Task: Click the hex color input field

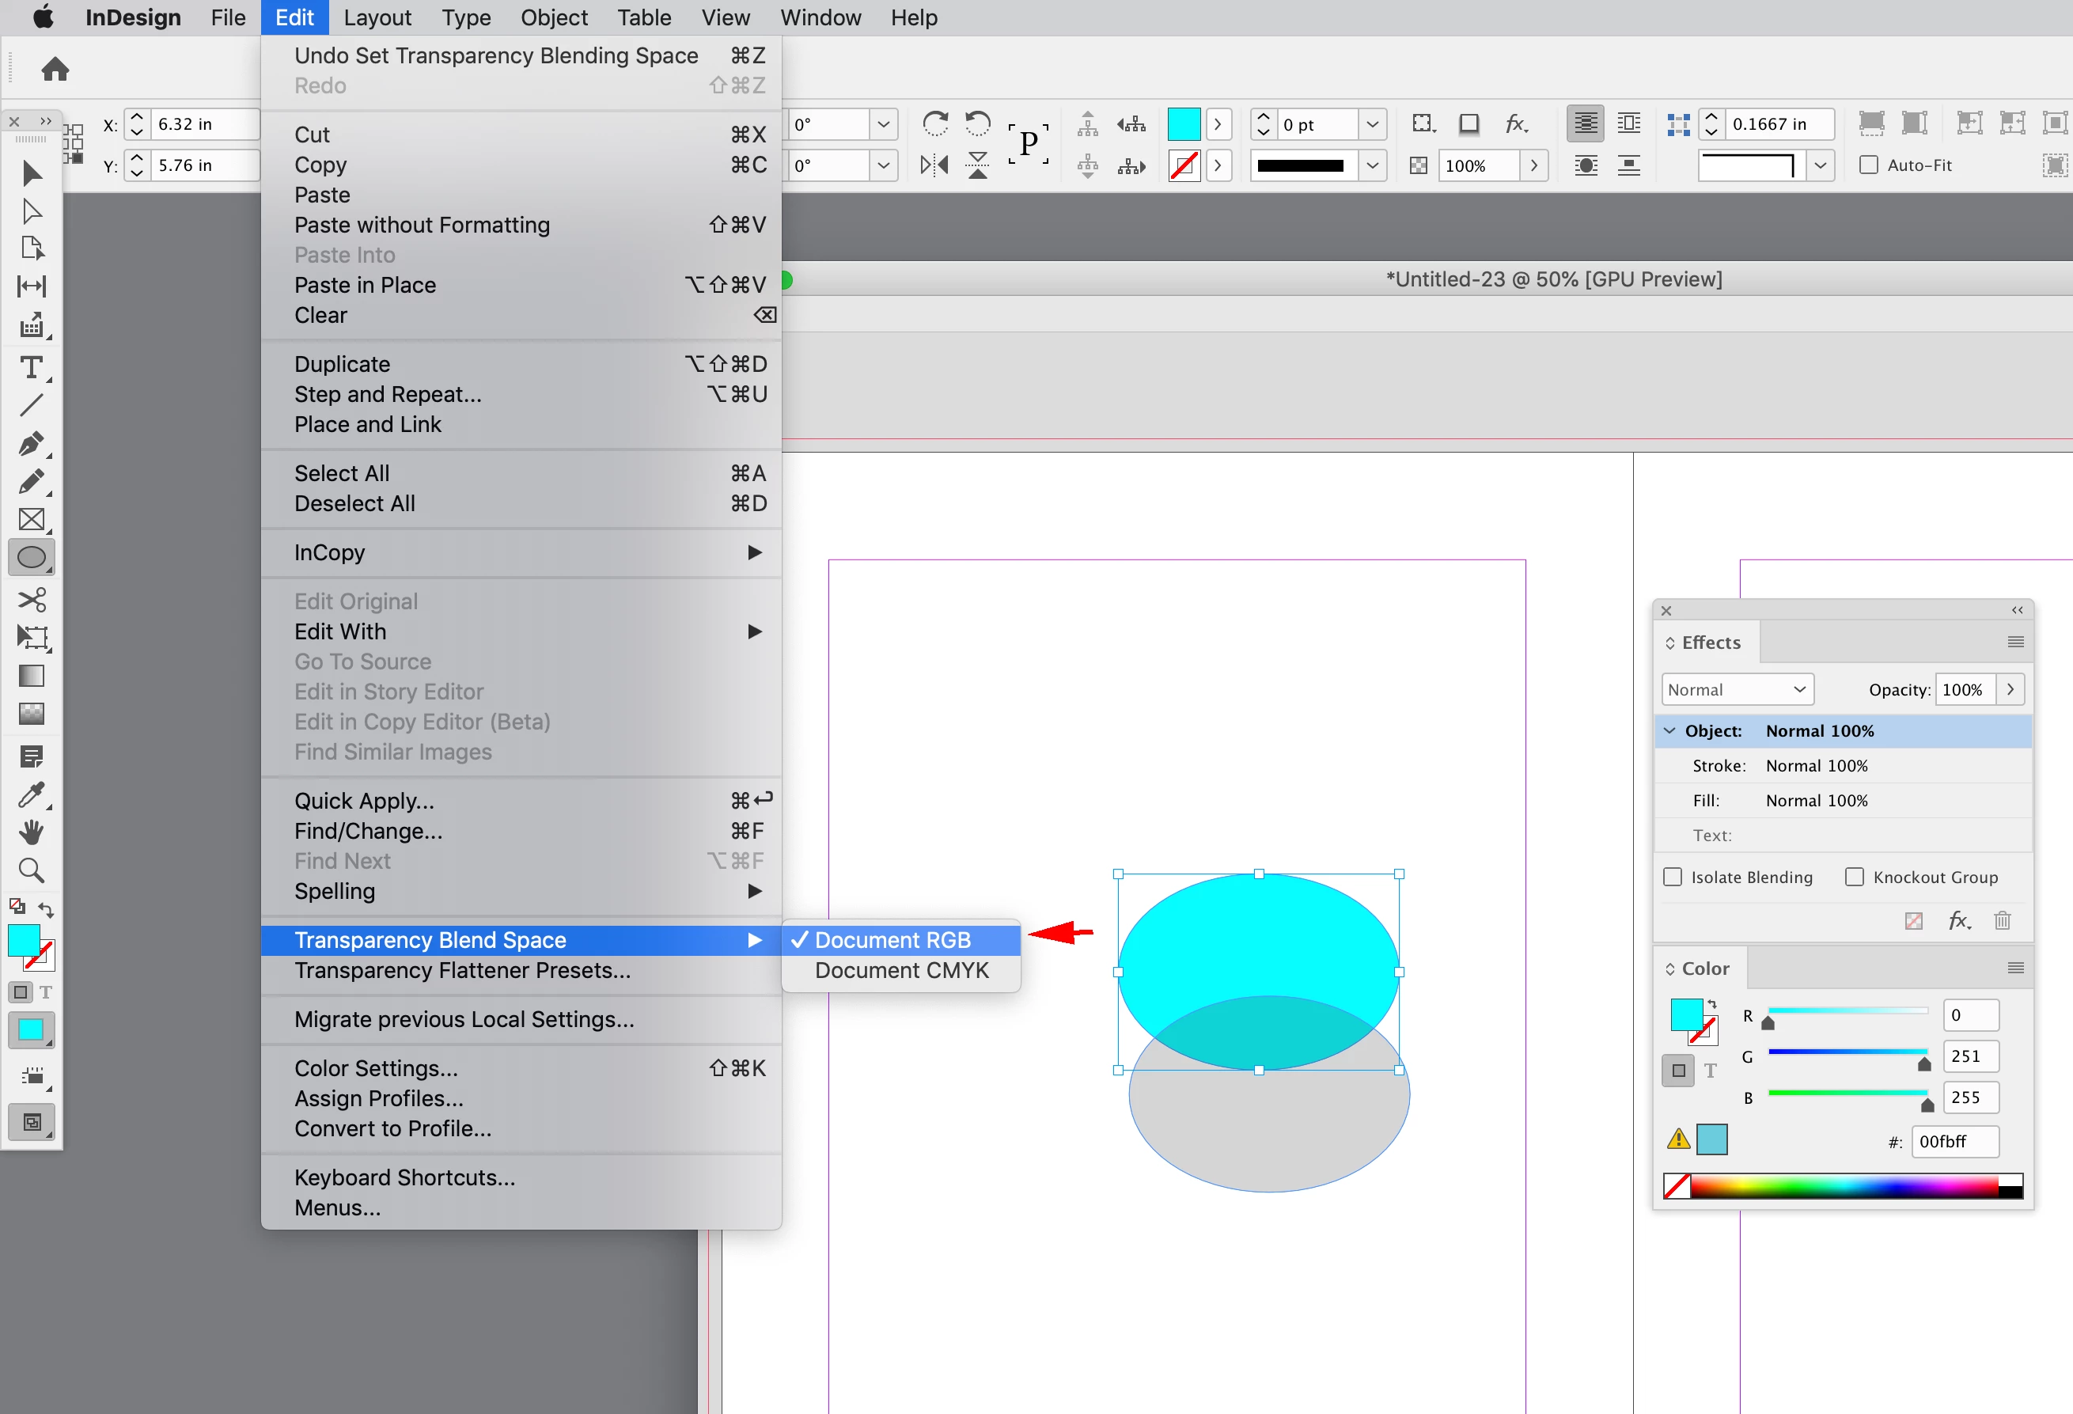Action: [x=1954, y=1141]
